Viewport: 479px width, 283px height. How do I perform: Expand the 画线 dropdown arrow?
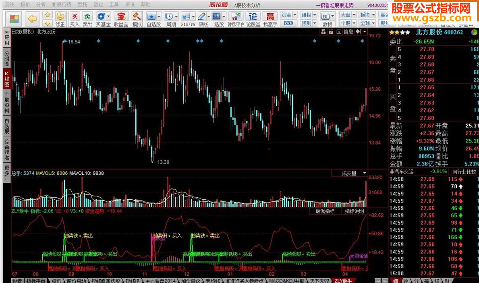point(209,17)
